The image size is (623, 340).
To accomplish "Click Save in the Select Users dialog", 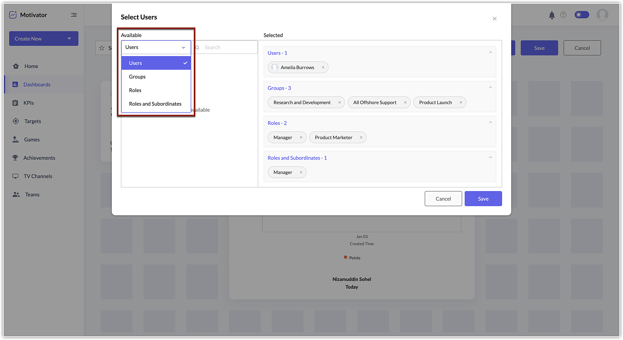I will coord(483,199).
